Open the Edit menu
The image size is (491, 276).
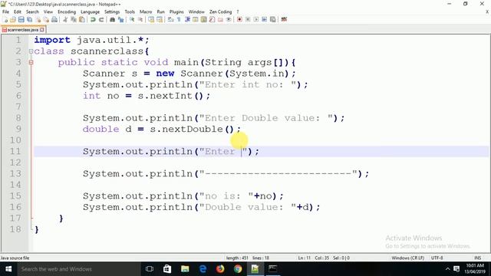pyautogui.click(x=18, y=12)
